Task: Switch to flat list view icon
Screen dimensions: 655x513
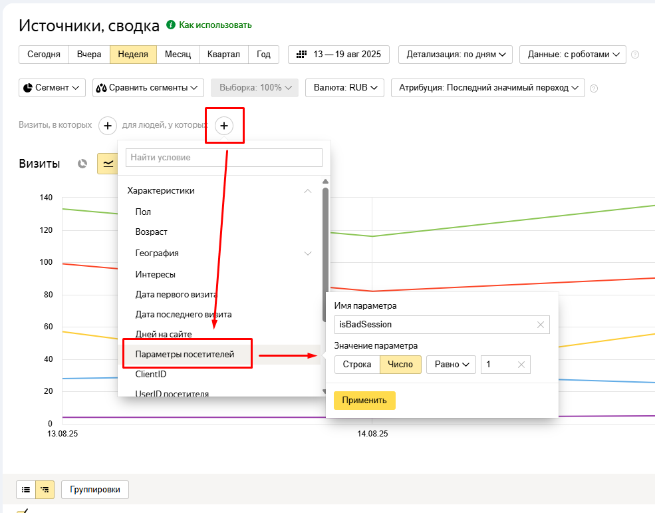Action: [x=26, y=490]
